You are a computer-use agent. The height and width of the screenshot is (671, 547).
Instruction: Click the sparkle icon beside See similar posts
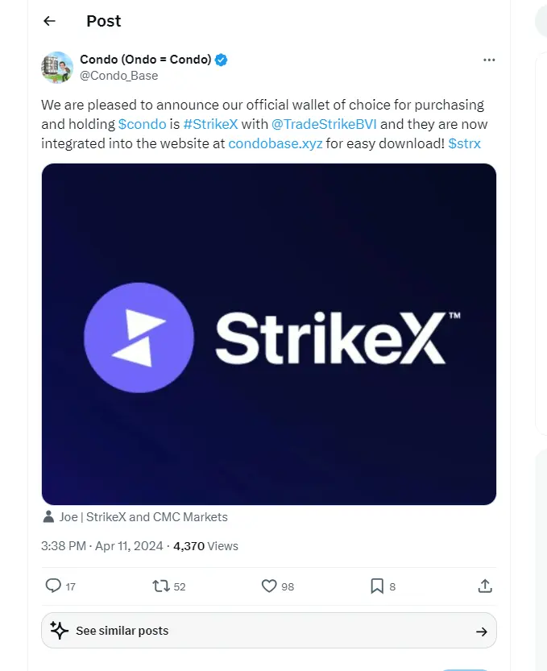coord(59,630)
